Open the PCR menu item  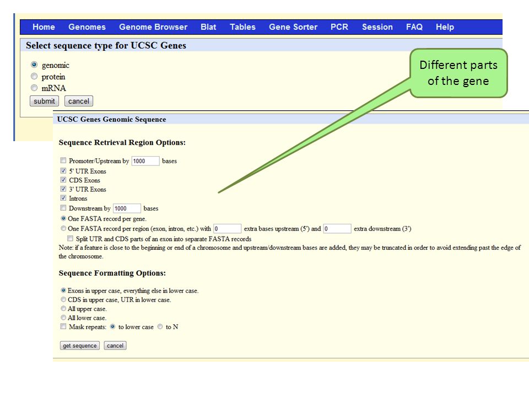click(x=339, y=27)
